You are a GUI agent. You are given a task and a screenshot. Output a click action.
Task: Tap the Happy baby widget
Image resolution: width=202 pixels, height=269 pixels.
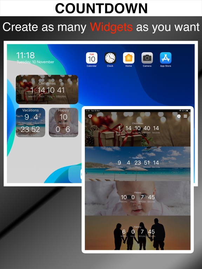click(x=63, y=123)
